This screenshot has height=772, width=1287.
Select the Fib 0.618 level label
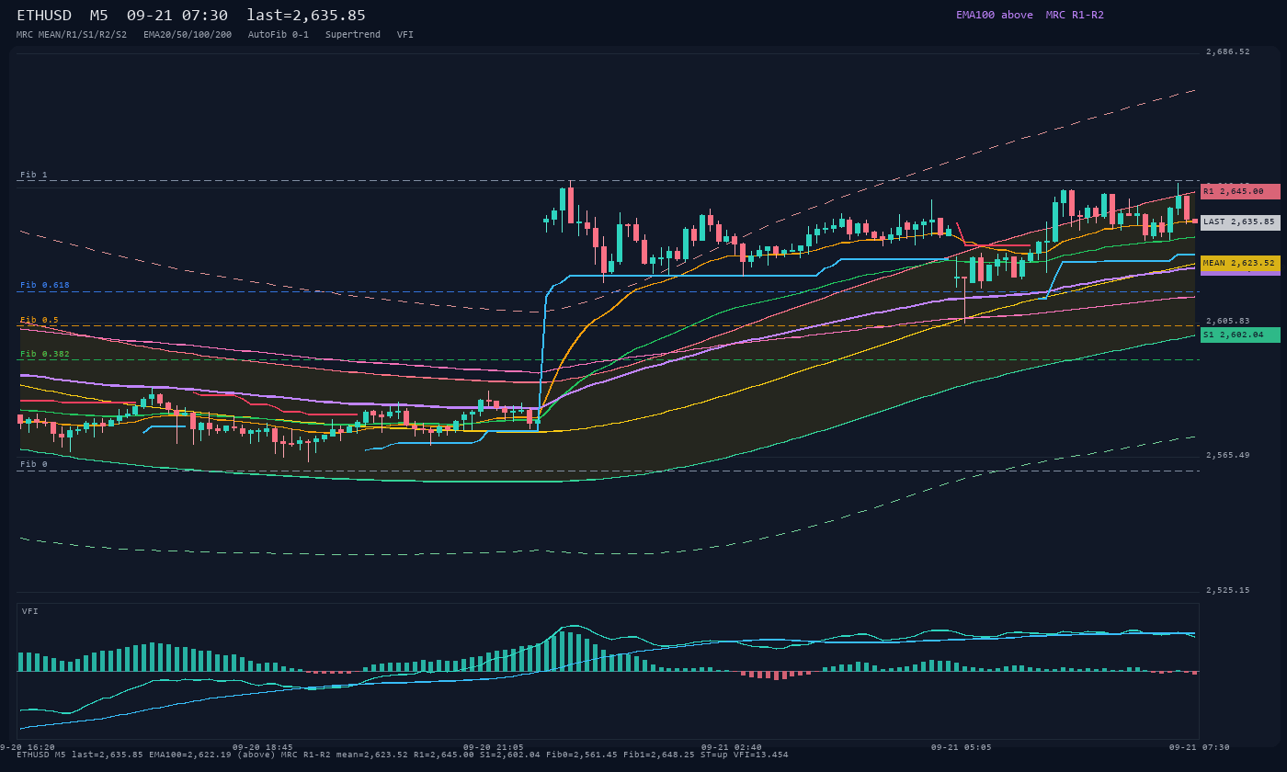pos(45,285)
